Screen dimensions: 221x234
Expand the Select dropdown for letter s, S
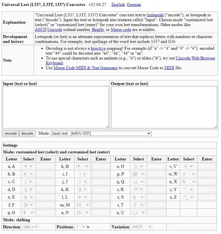138,197
